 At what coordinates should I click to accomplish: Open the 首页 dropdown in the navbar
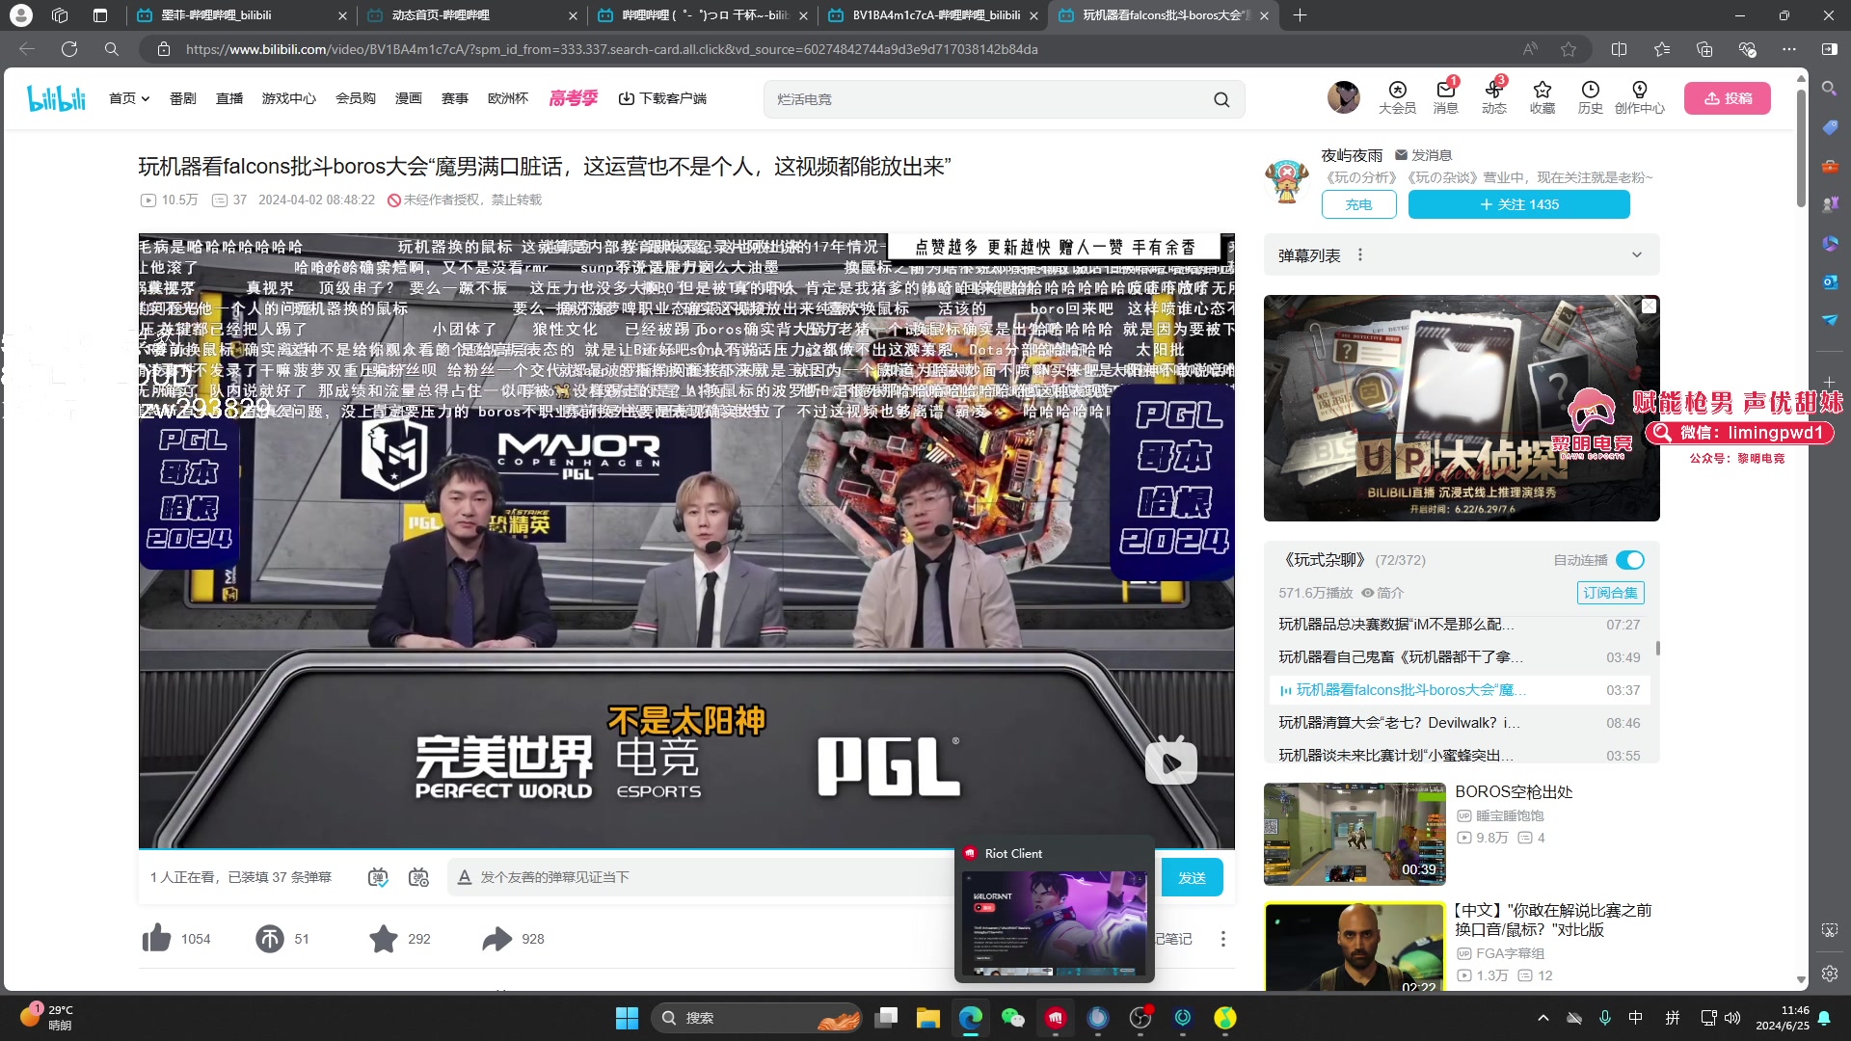[128, 98]
